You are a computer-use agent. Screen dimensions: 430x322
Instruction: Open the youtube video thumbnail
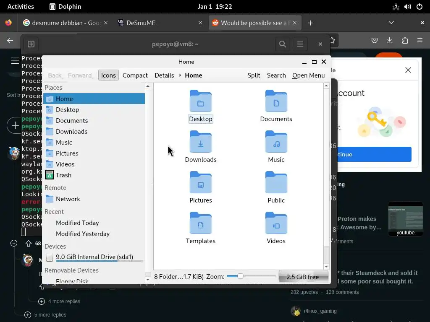405,219
